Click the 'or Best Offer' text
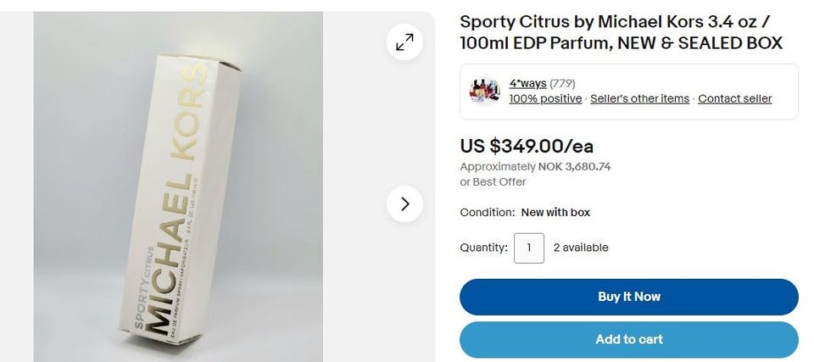Screen dimensions: 814x362 pos(493,181)
